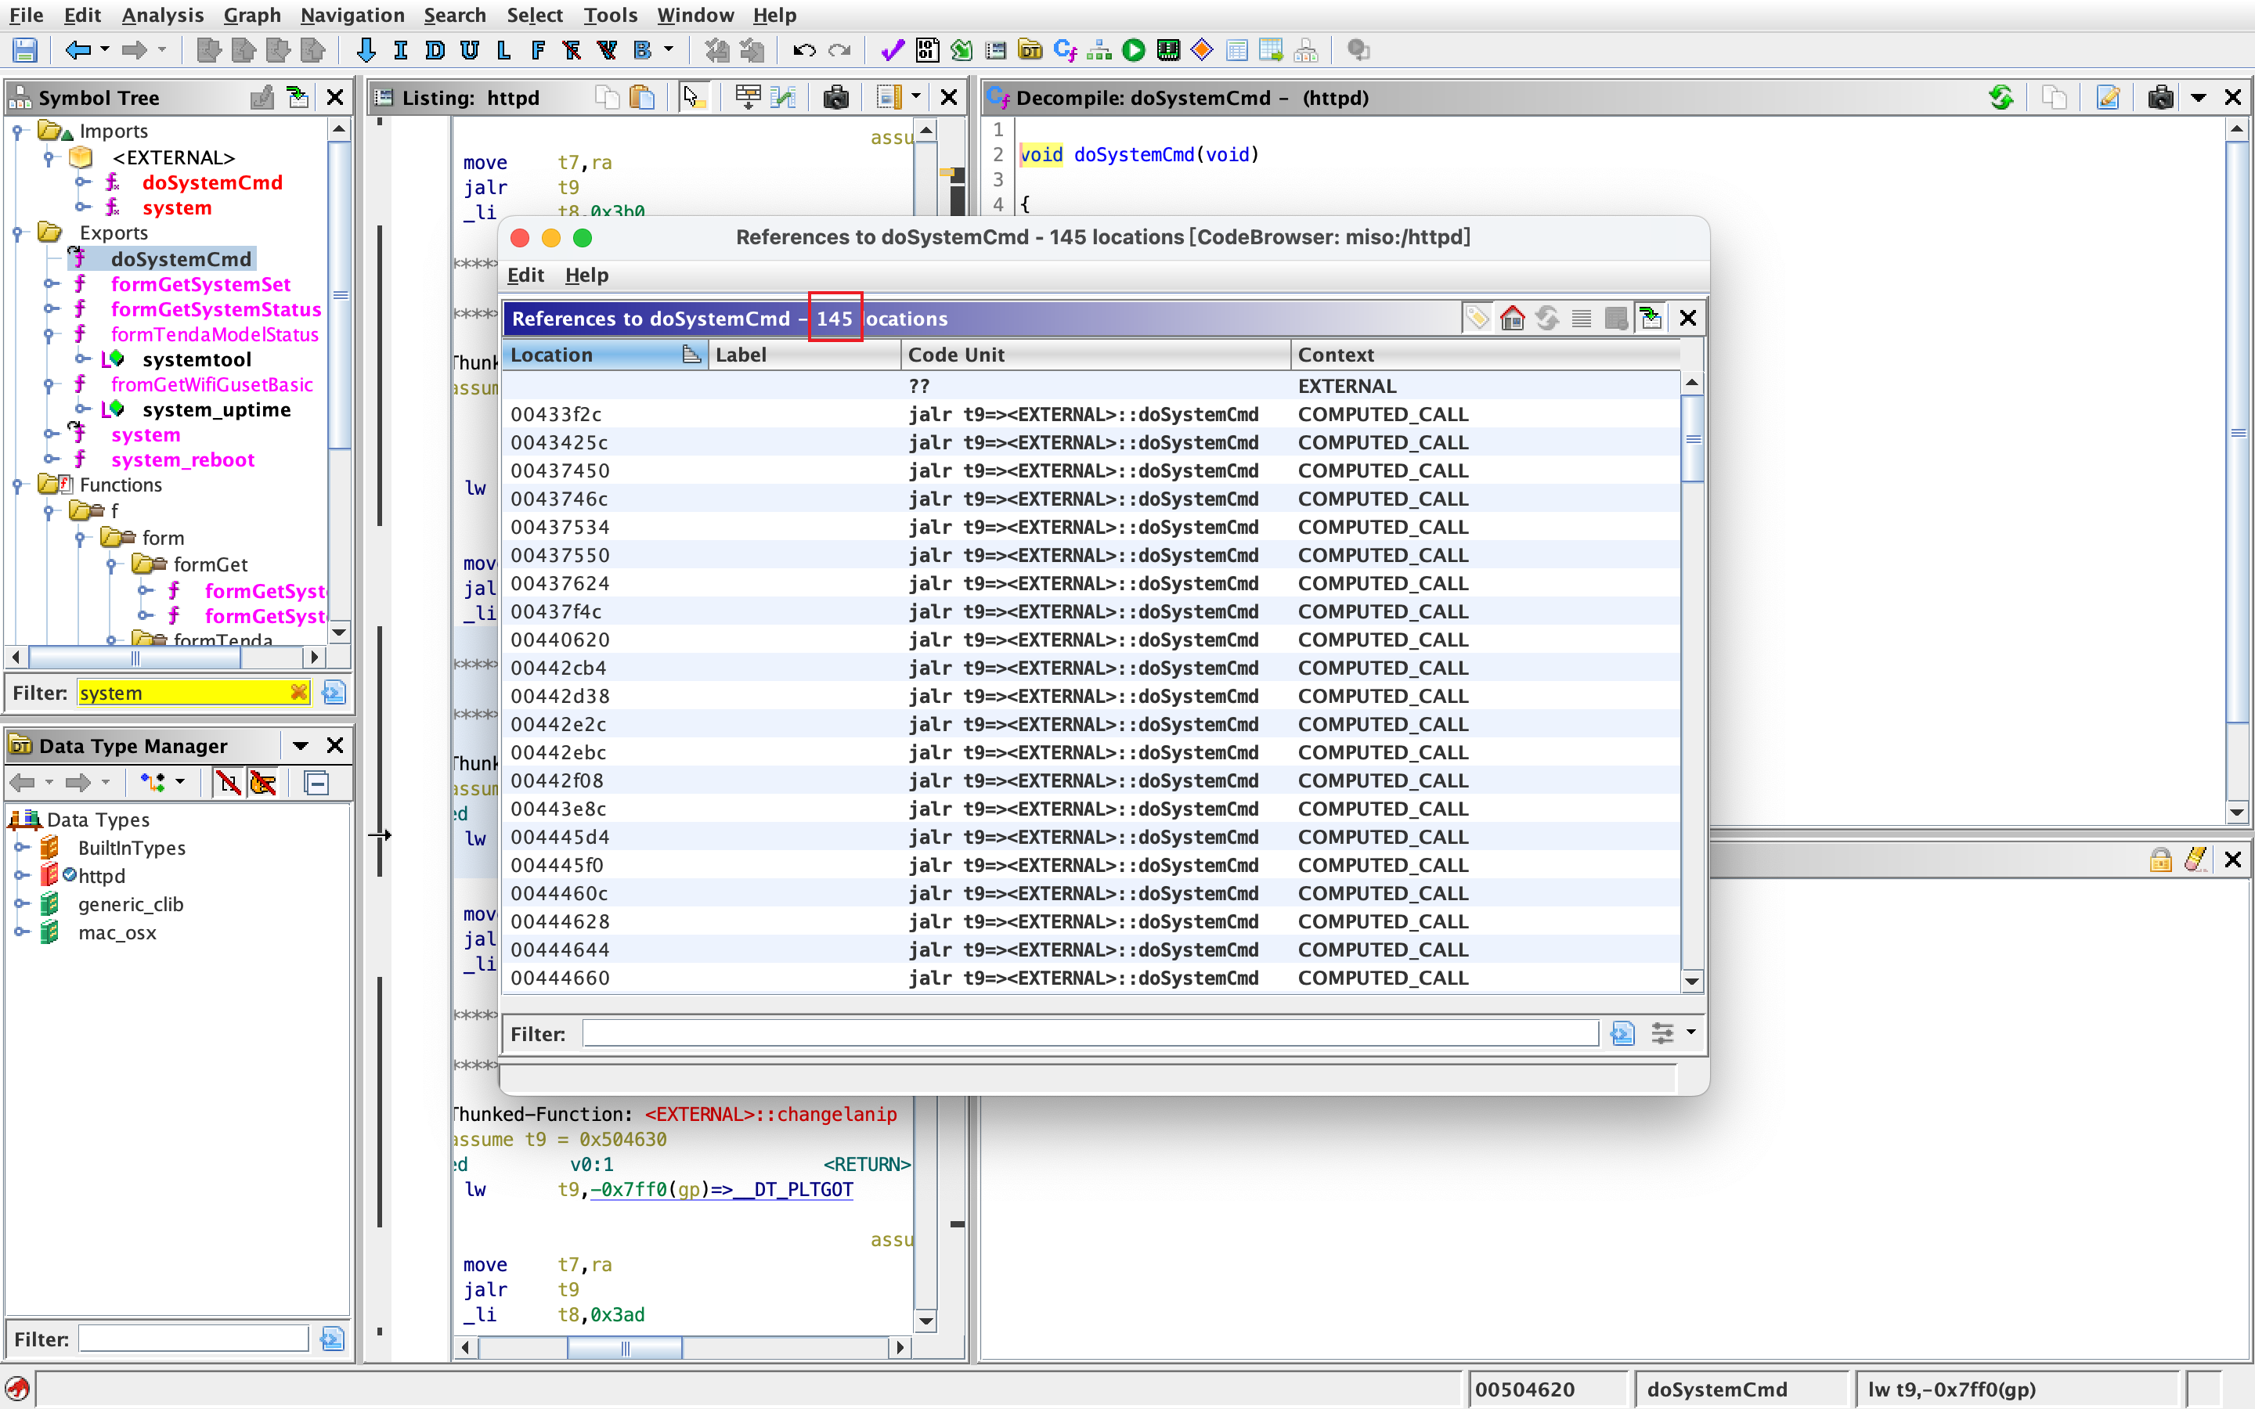Image resolution: width=2255 pixels, height=1409 pixels.
Task: Click the Save program toolbar icon
Action: click(25, 50)
